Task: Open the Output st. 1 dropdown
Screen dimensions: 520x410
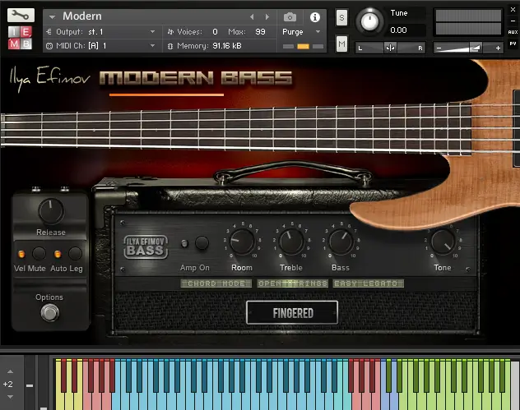Action: click(x=152, y=32)
